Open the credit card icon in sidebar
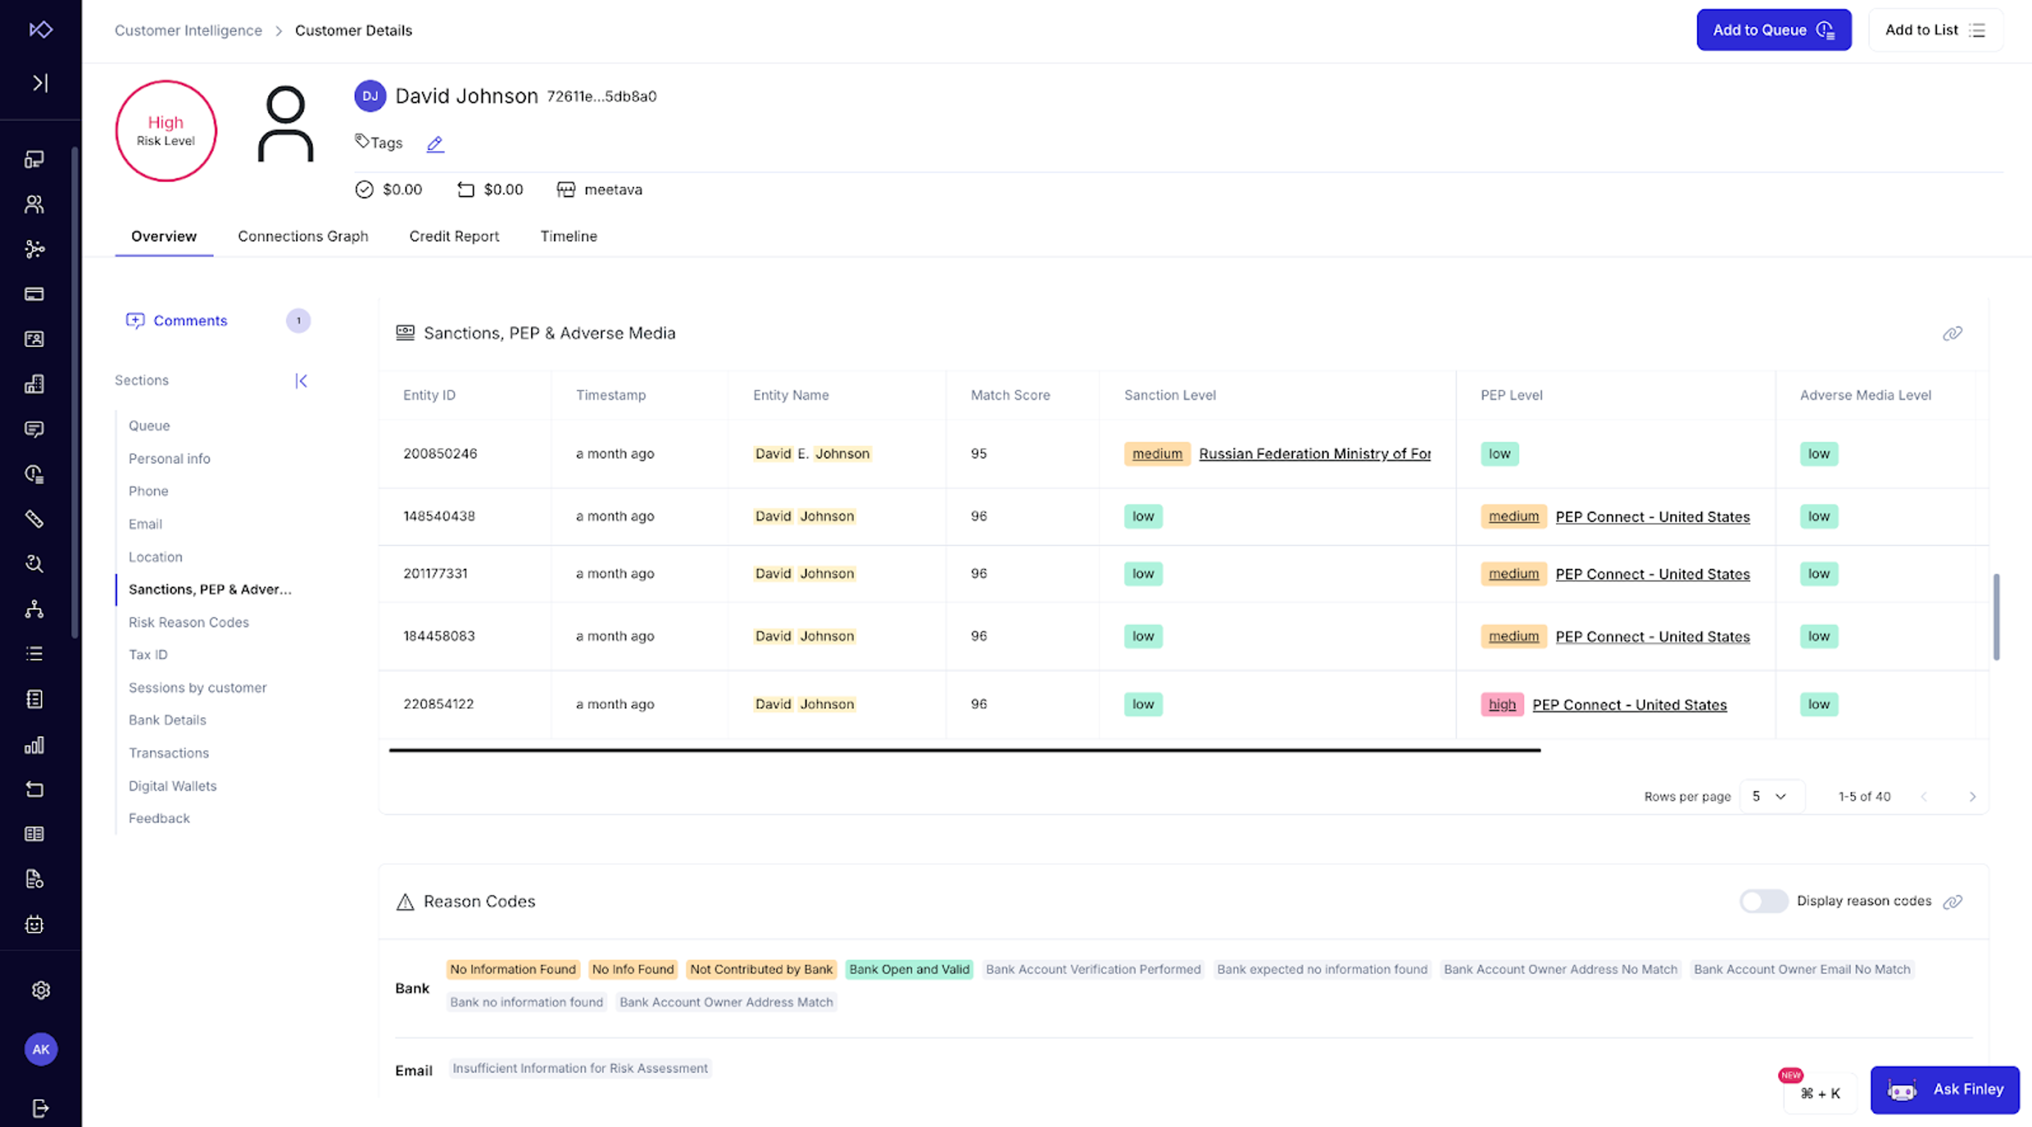 point(34,294)
